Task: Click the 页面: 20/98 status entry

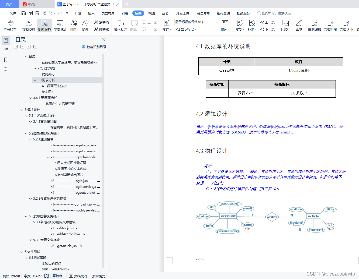Action: click(x=11, y=276)
